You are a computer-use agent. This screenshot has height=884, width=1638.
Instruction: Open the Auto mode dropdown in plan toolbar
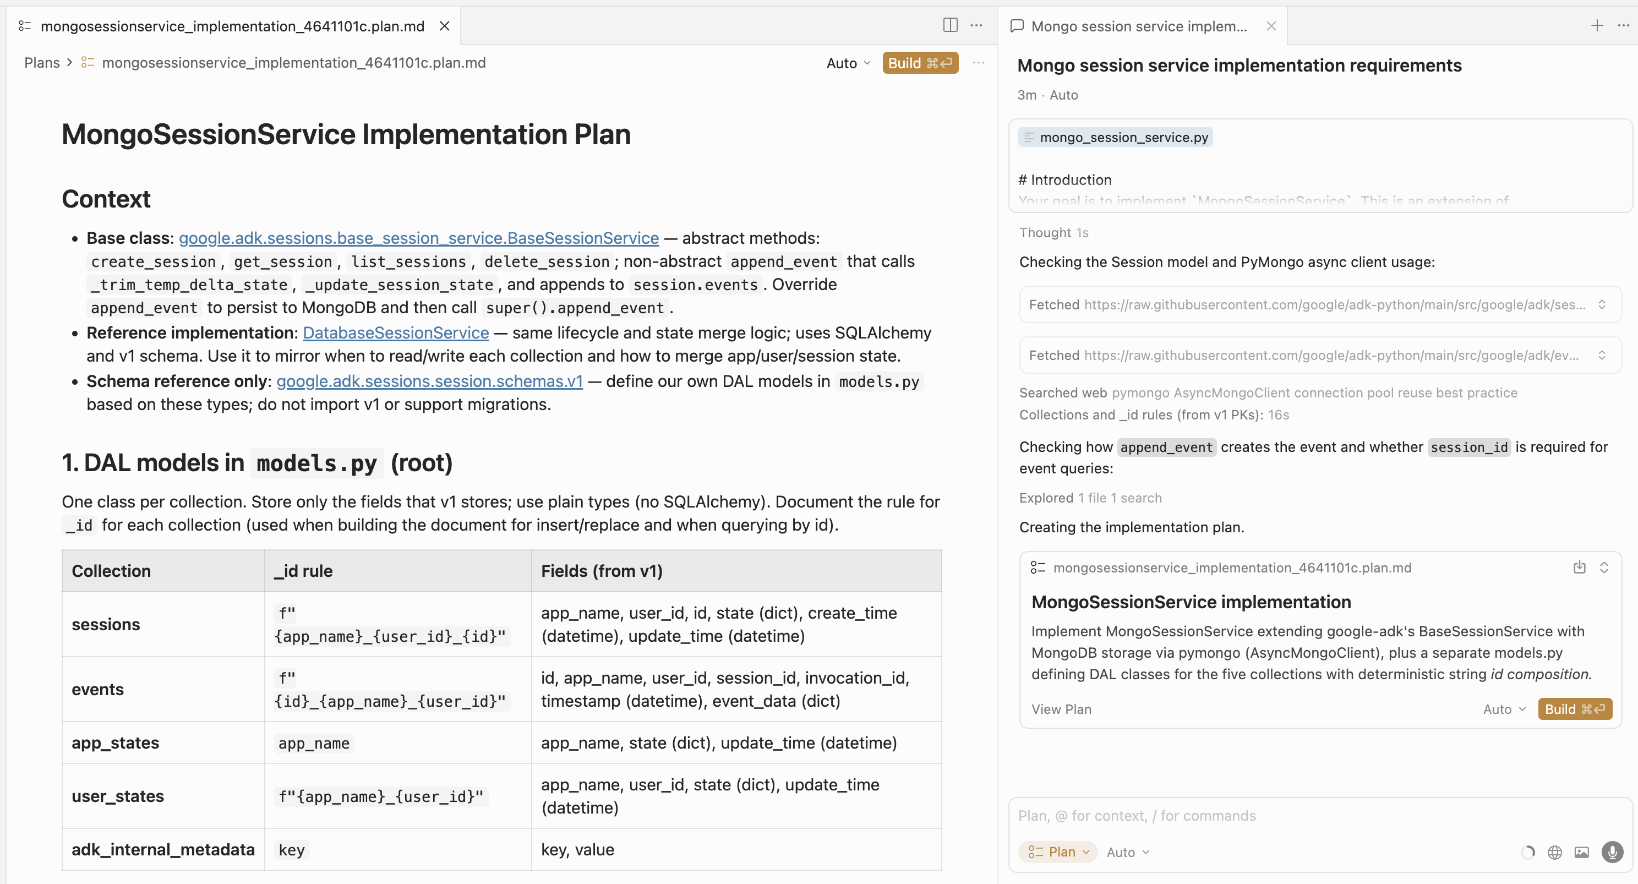pyautogui.click(x=847, y=63)
